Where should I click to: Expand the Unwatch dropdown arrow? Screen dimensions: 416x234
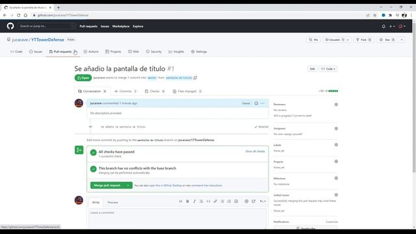pos(348,40)
